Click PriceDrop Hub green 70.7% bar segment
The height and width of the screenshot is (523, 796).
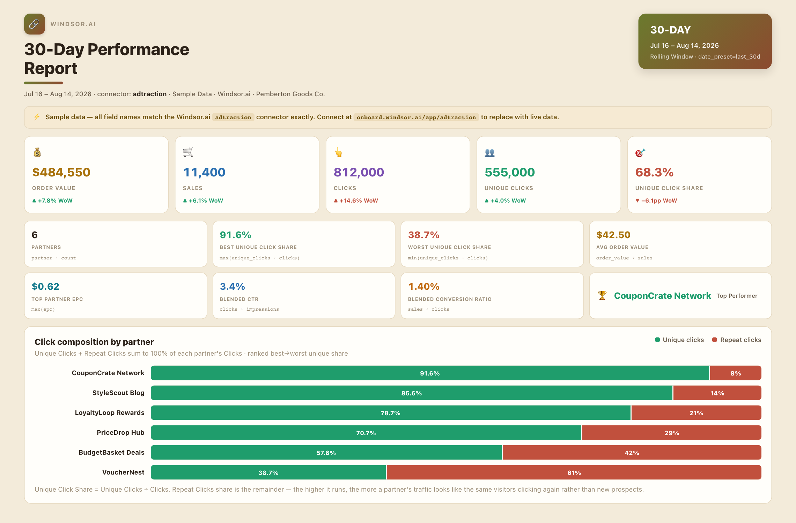(x=366, y=433)
